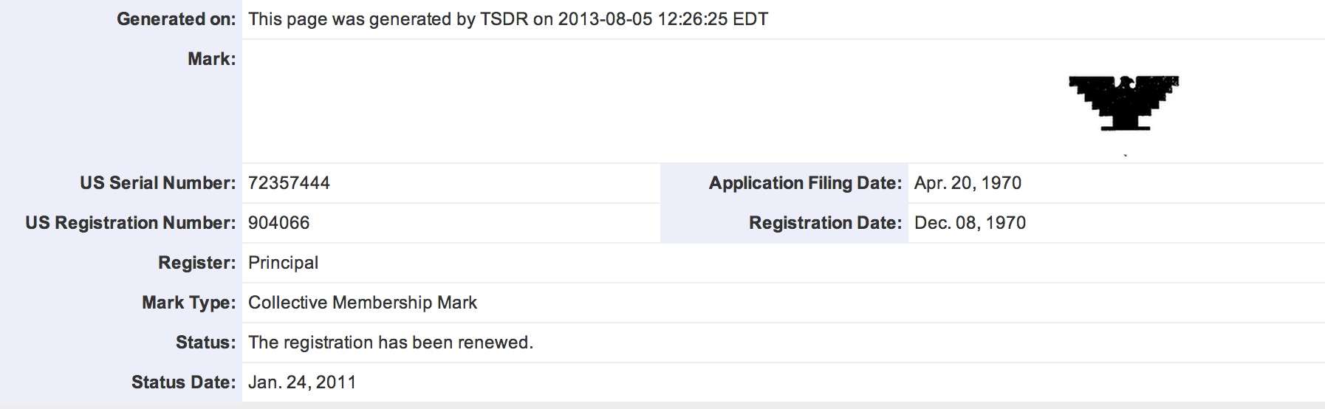The image size is (1325, 409).
Task: Click the Register value Principal
Action: point(284,263)
